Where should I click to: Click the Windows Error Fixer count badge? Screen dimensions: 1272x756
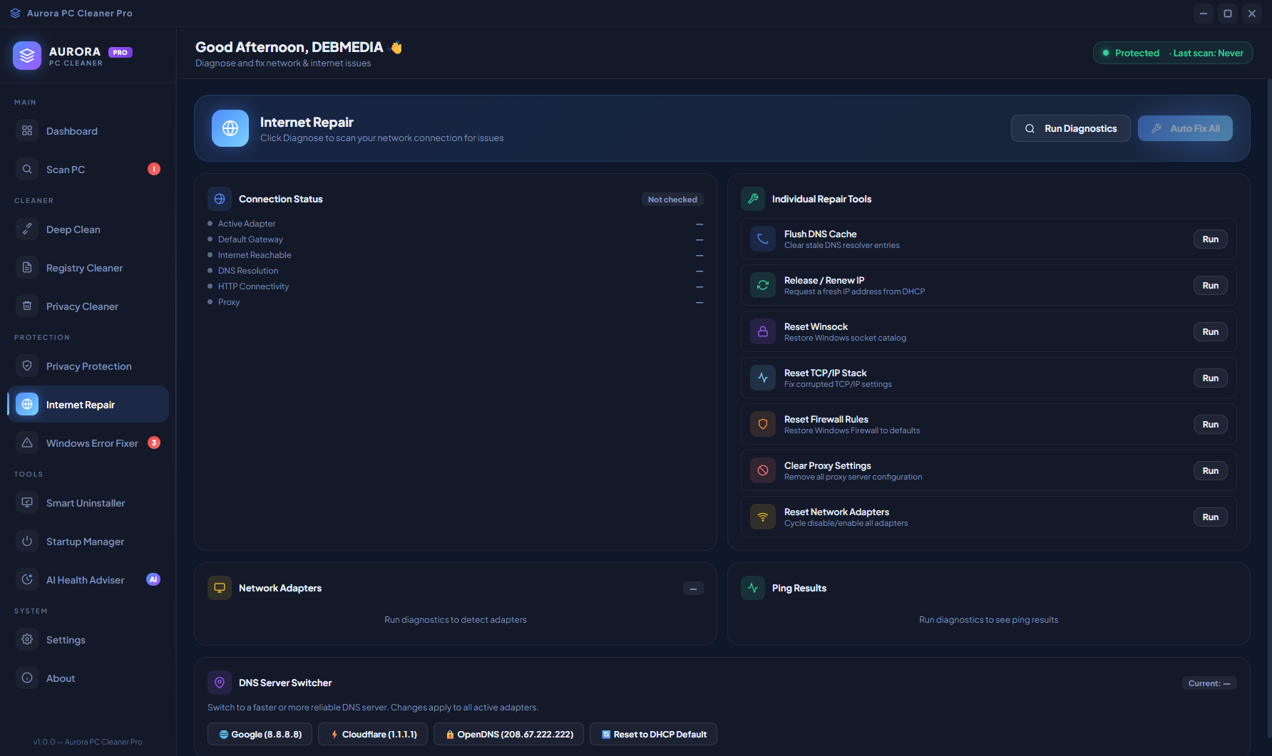(154, 443)
